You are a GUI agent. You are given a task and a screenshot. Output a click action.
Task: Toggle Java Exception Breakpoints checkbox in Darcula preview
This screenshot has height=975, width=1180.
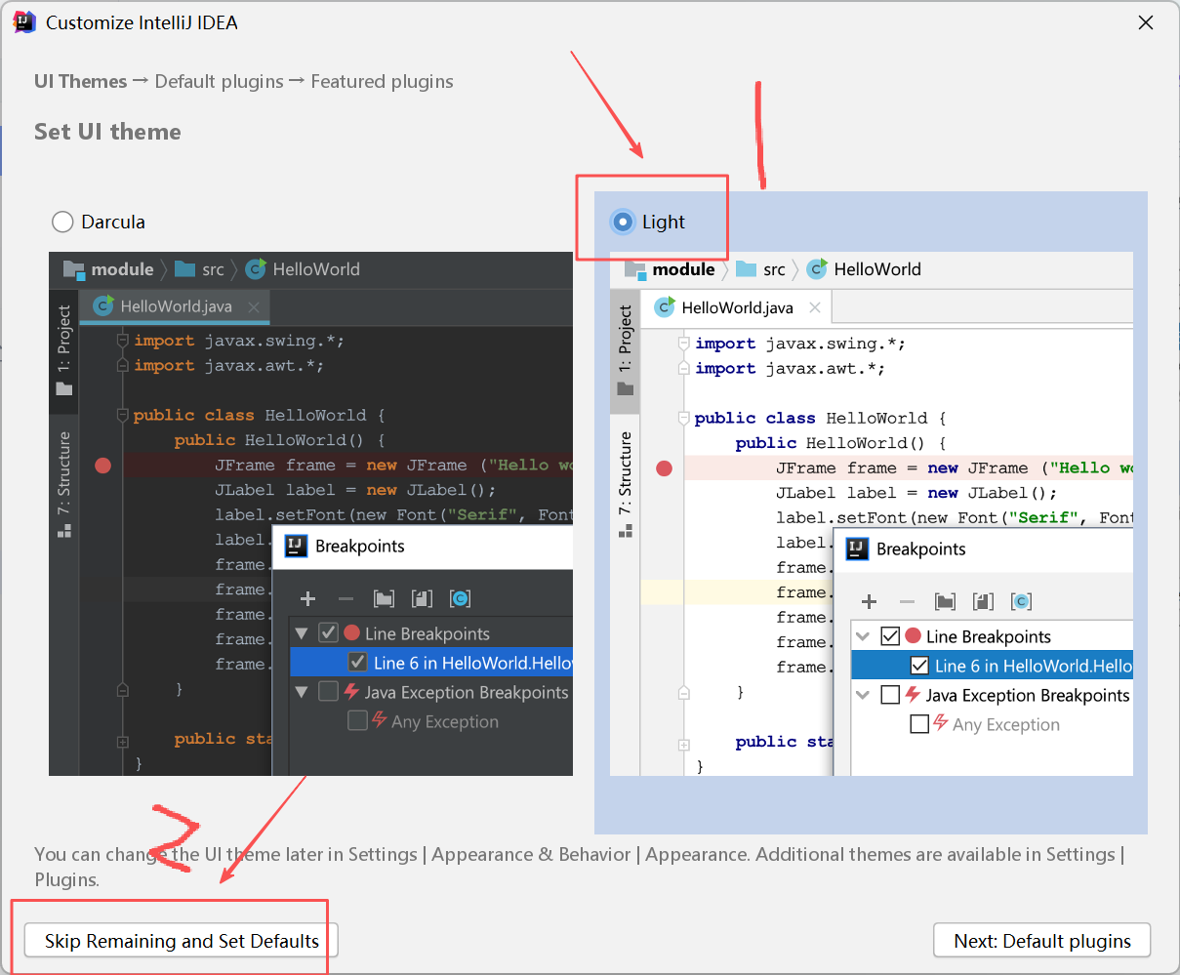click(x=329, y=692)
